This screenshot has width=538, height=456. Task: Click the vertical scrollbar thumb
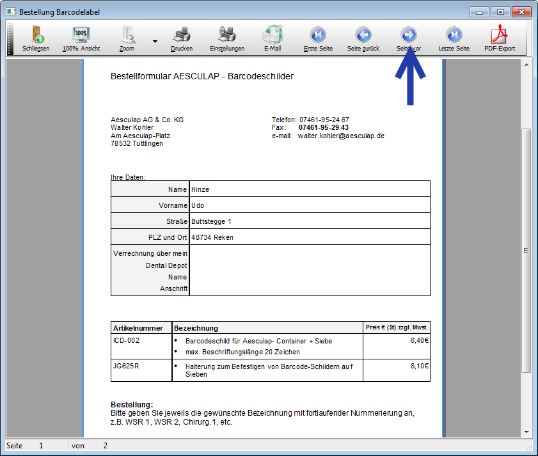[x=526, y=251]
